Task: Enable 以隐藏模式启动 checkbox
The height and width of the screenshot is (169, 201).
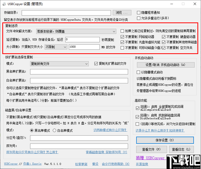Action: coord(139,72)
